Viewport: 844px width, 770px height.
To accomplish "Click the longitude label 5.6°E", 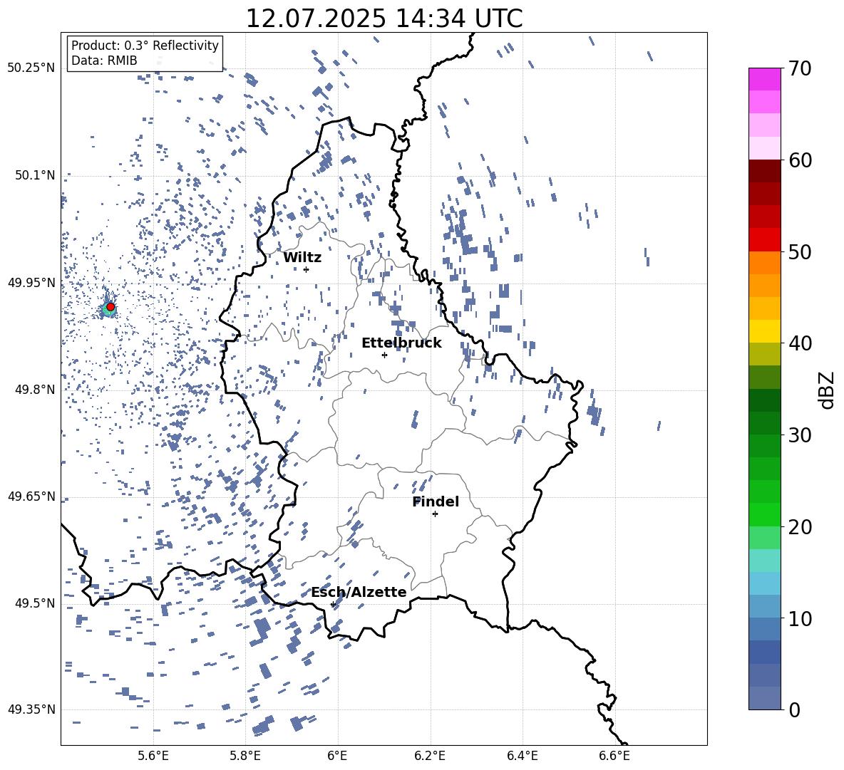I will (x=153, y=756).
